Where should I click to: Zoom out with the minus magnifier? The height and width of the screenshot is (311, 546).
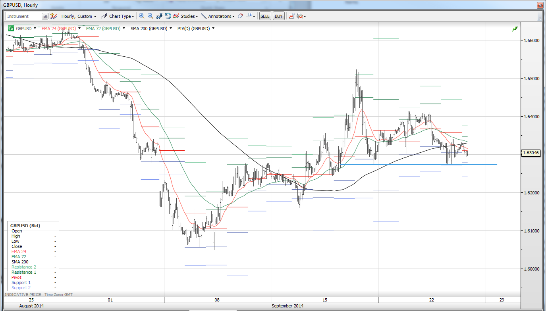150,16
